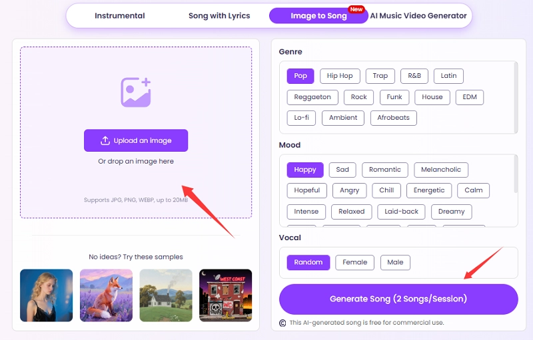The image size is (533, 340).
Task: Select the Energetic mood tag
Action: [429, 190]
